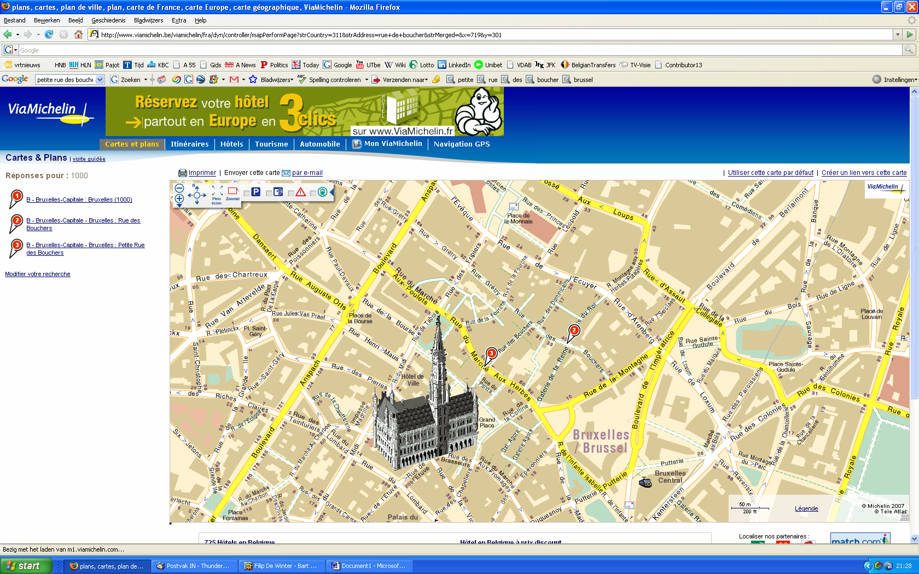
Task: Open the Verzenden naar dropdown
Action: click(400, 80)
